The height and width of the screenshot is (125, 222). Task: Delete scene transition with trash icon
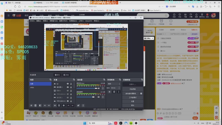tap(114, 92)
